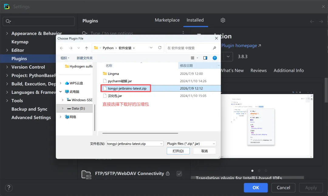Viewport: 328px width, 196px height.
Task: Click the file icon of 汉化包.jar
Action: [105, 96]
